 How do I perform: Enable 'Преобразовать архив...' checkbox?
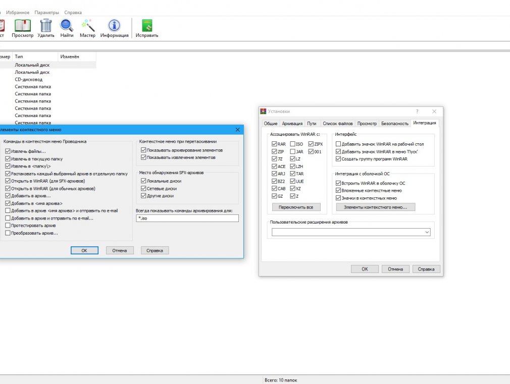tap(8, 233)
